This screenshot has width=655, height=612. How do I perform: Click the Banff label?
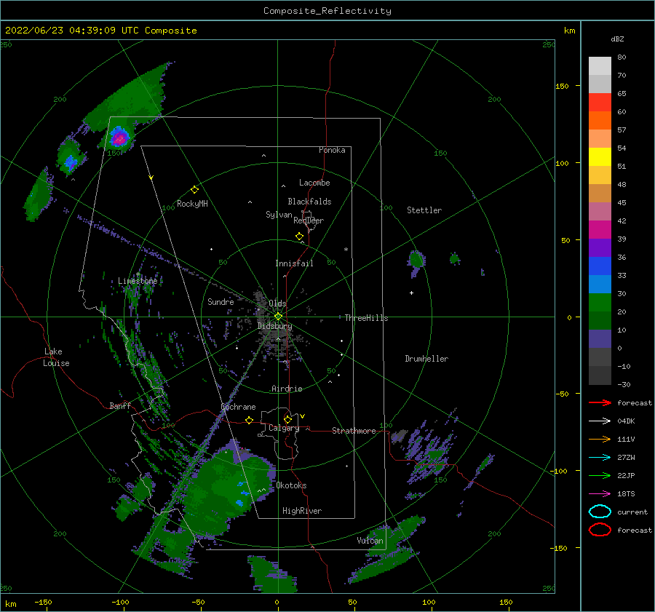[x=120, y=405]
